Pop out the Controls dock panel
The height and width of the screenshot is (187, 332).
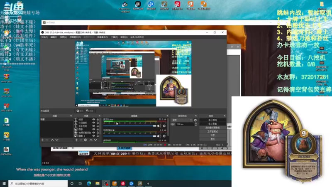(225, 116)
